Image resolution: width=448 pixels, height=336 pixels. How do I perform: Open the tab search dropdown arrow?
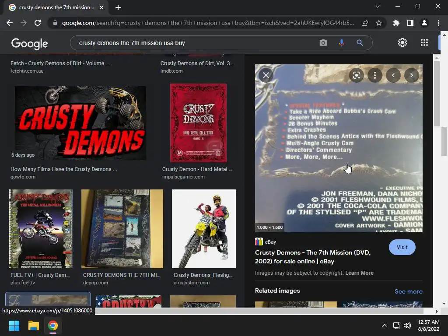tap(378, 6)
